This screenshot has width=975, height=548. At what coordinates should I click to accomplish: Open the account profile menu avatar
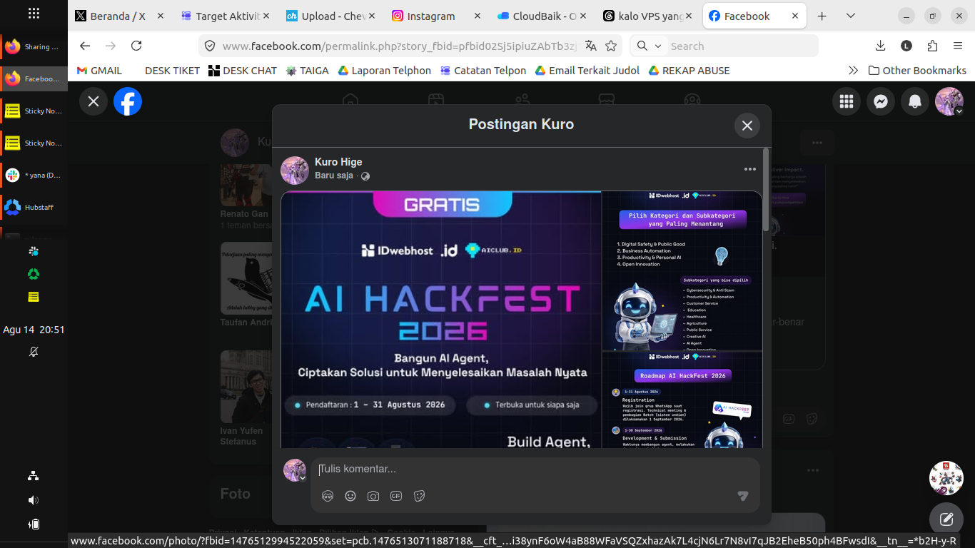click(949, 102)
